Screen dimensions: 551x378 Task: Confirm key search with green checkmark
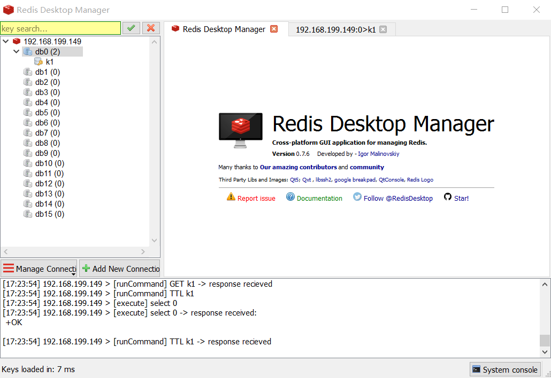(x=131, y=28)
